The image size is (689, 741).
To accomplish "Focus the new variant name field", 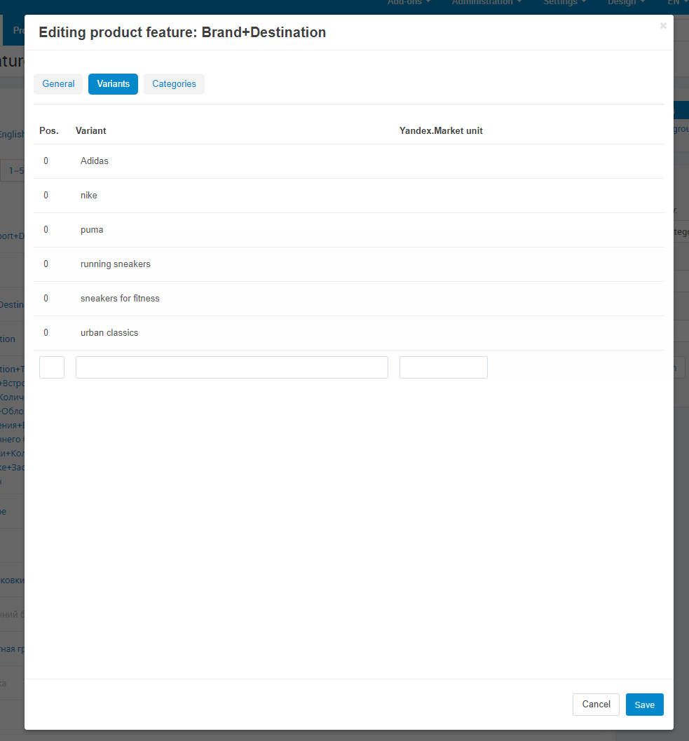I will [x=232, y=367].
